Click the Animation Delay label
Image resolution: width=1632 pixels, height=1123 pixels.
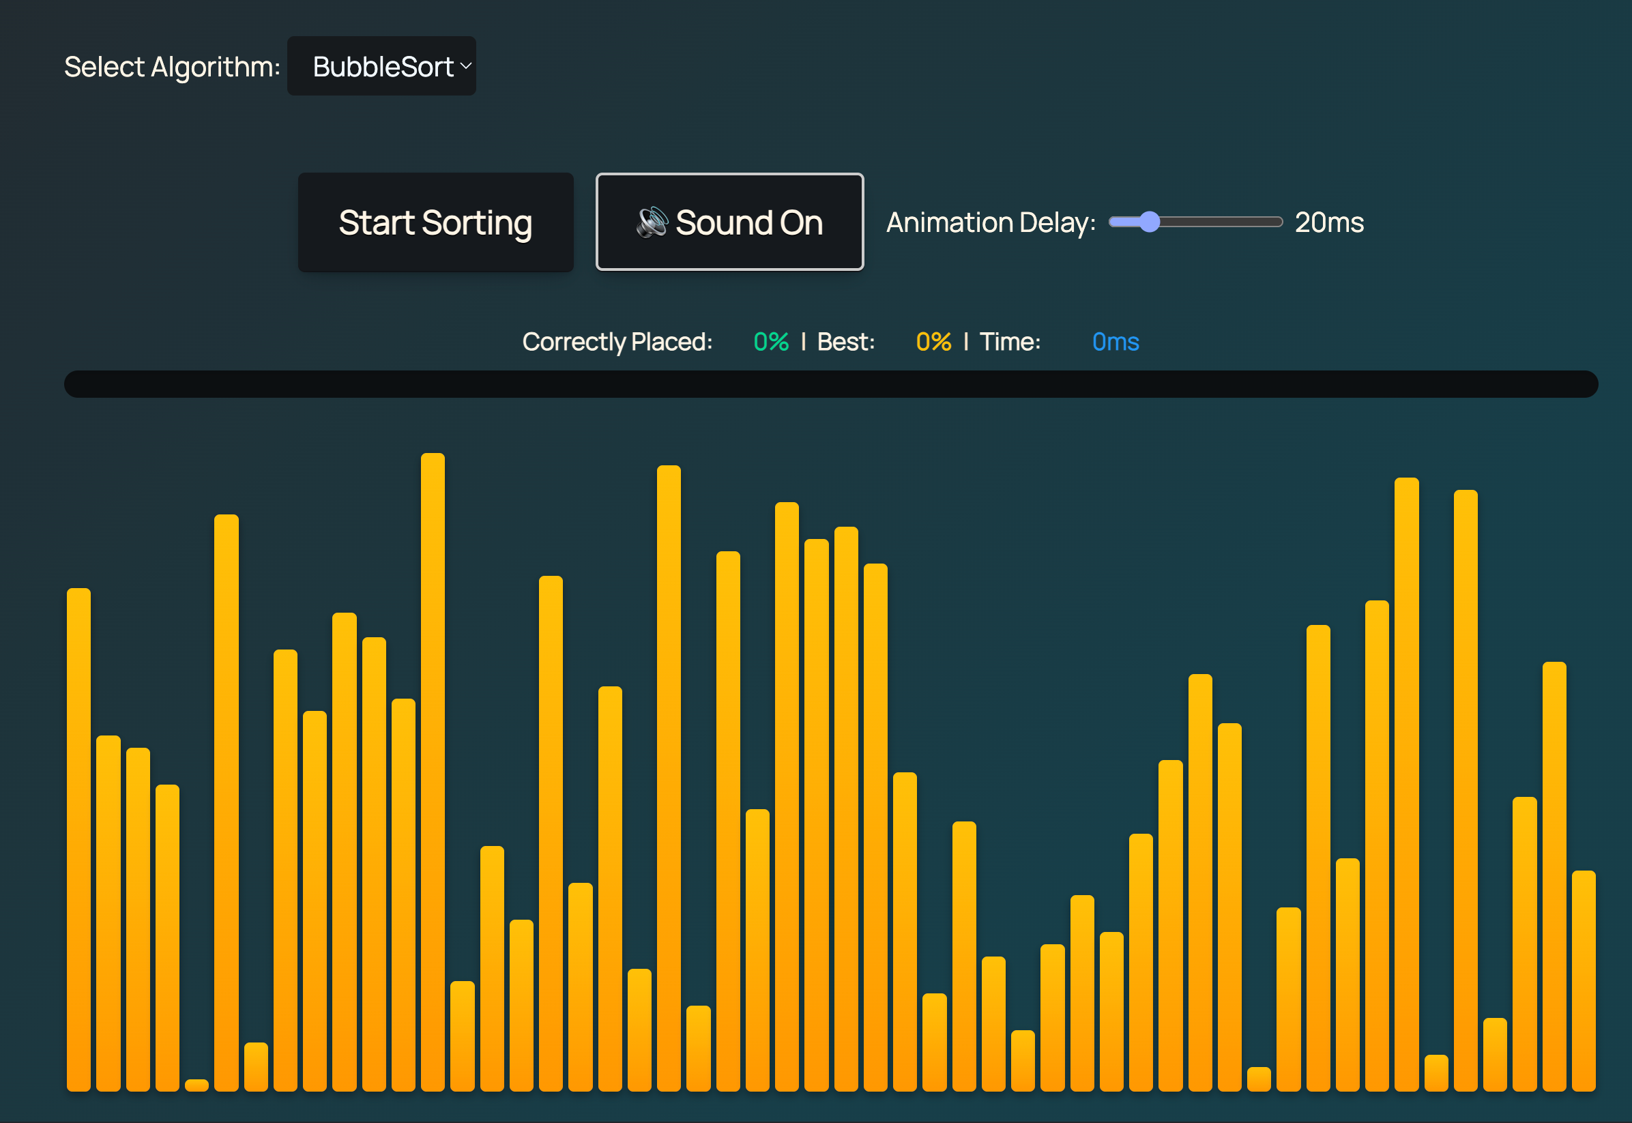tap(991, 222)
